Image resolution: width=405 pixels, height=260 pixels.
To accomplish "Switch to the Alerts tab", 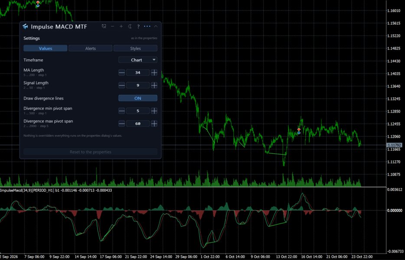I will pos(90,48).
